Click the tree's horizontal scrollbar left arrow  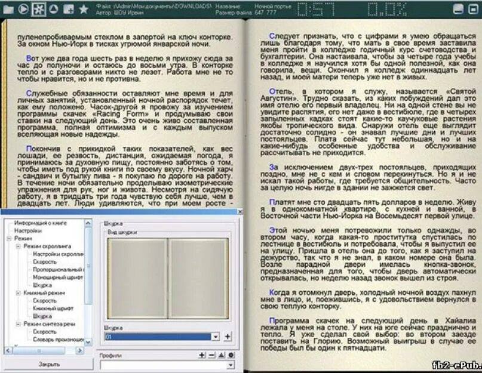(8, 350)
